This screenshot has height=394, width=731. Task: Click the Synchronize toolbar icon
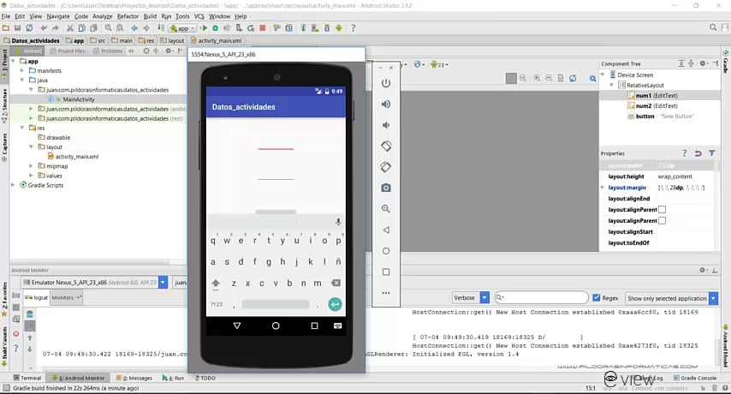point(29,28)
